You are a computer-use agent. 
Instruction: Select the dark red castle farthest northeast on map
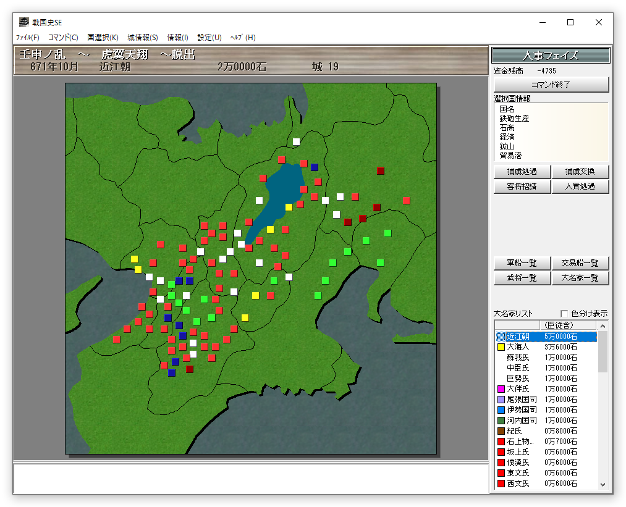381,171
